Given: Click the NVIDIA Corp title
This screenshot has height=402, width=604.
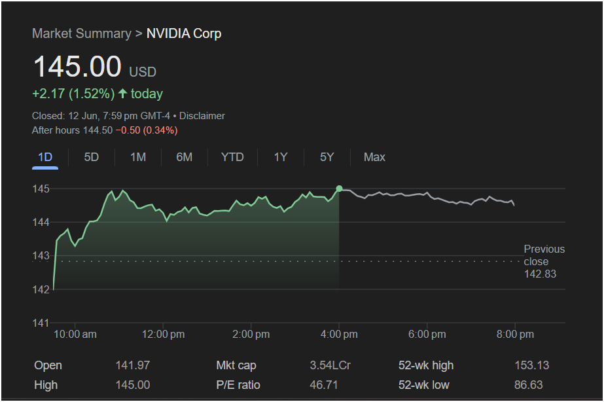Looking at the screenshot, I should [x=184, y=33].
